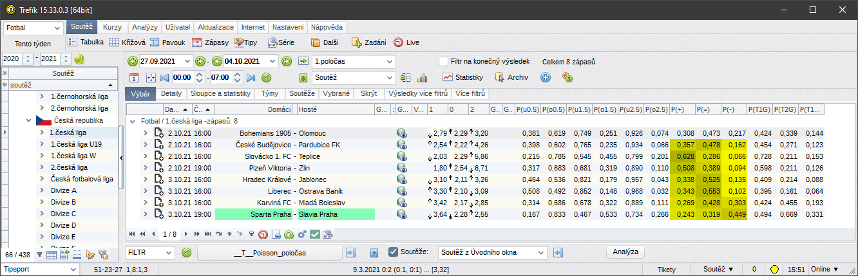
Task: Click the green checkmark after the time range
Action: (x=265, y=77)
